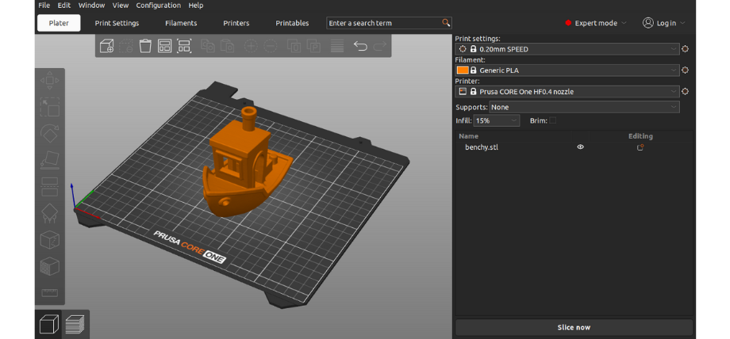Open the Filament preset dropdown
The width and height of the screenshot is (730, 339).
pyautogui.click(x=567, y=70)
